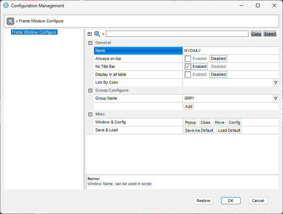
Task: Click the wrench tools icon in breadcrumb bar
Action: pos(10,21)
